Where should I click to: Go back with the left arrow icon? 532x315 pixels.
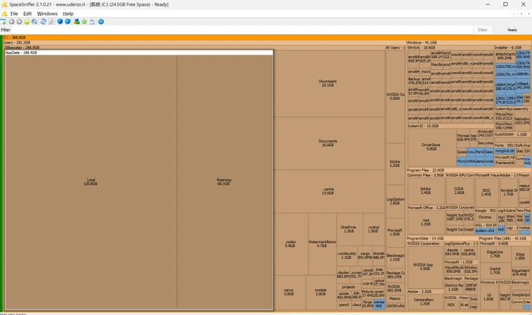pyautogui.click(x=12, y=21)
